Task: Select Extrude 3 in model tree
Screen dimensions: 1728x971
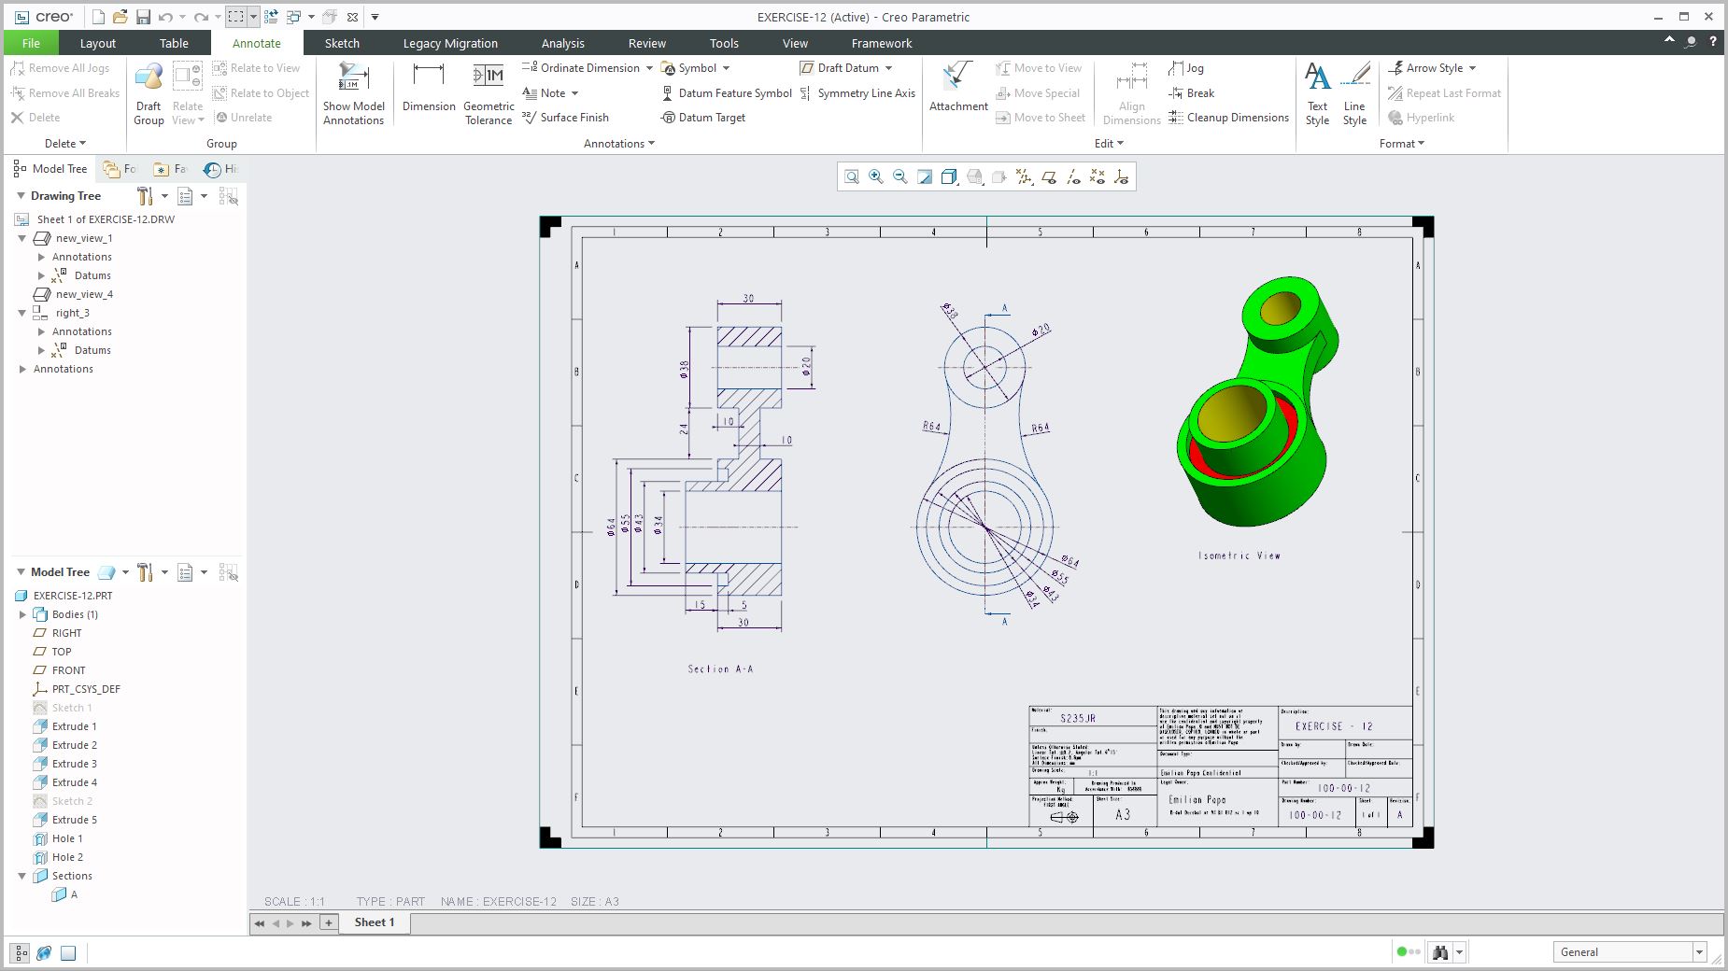Action: click(64, 764)
